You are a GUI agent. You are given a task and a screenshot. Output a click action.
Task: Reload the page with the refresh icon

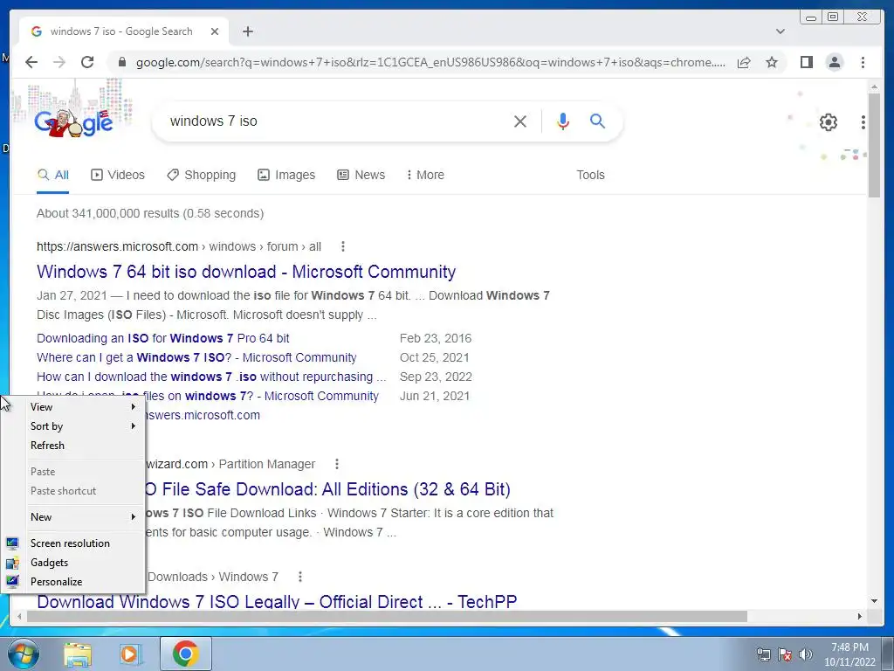pyautogui.click(x=87, y=62)
